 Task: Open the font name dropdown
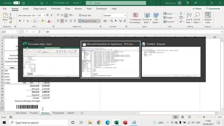pos(37,15)
